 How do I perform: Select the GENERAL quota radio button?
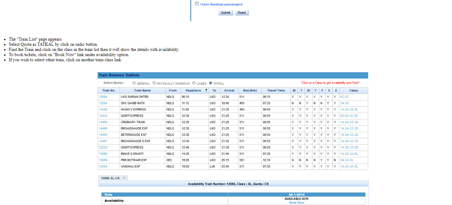134,83
